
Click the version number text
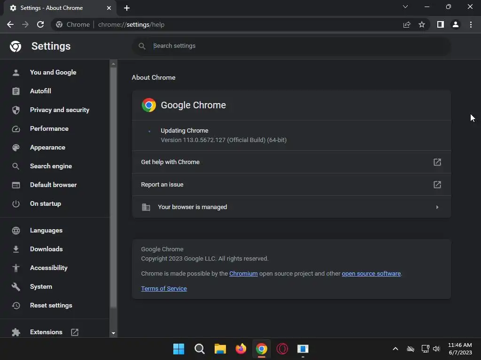click(224, 140)
